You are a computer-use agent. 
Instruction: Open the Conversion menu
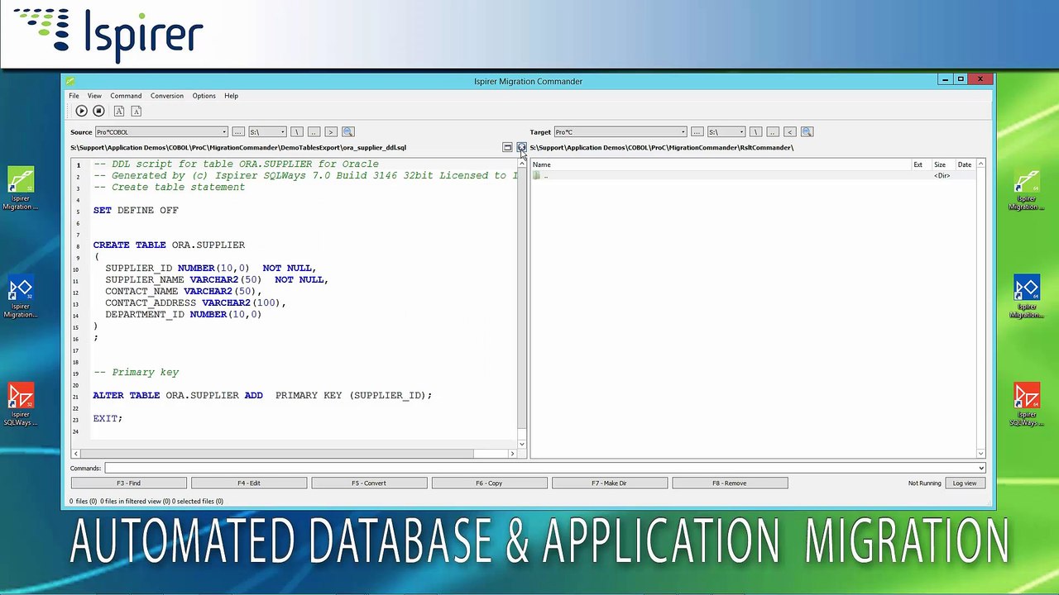pyautogui.click(x=166, y=96)
